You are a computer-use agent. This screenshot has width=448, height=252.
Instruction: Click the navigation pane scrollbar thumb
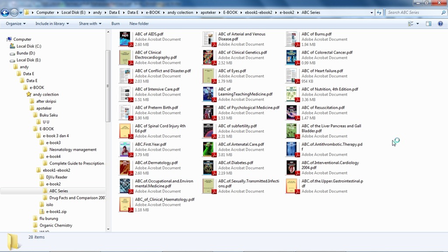[108, 86]
